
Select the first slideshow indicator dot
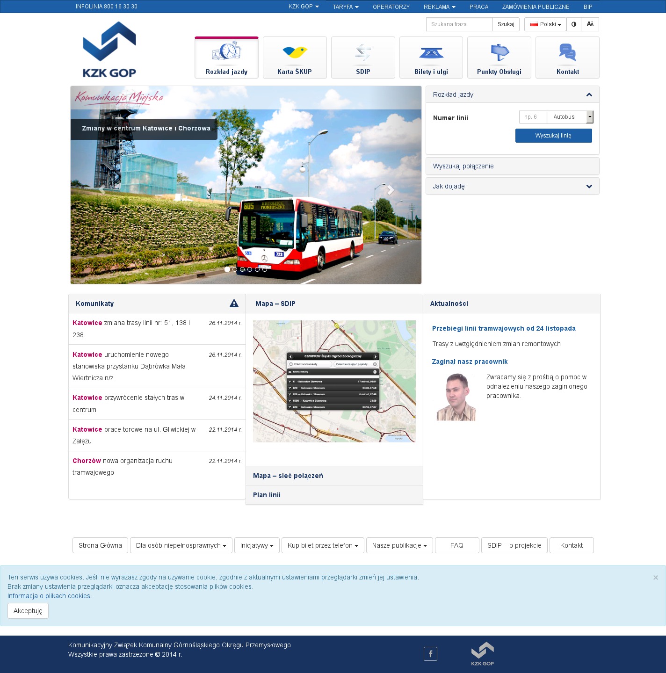pos(227,269)
